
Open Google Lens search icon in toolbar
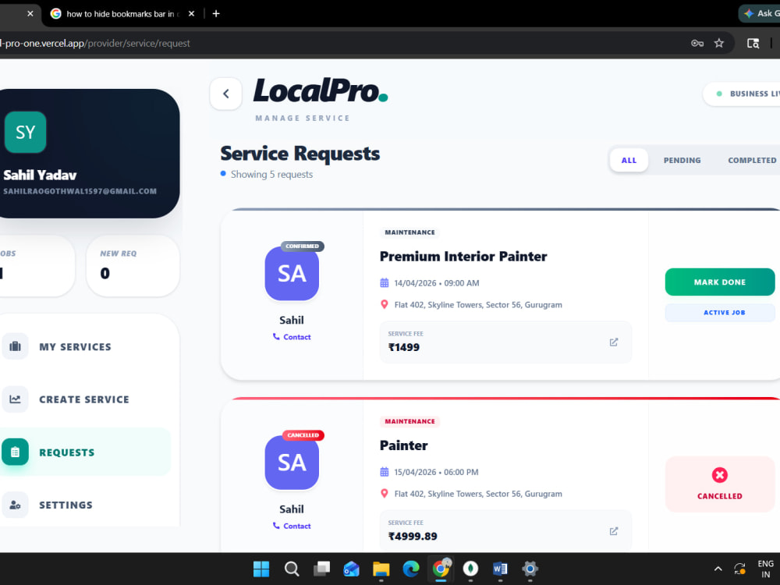click(x=753, y=43)
